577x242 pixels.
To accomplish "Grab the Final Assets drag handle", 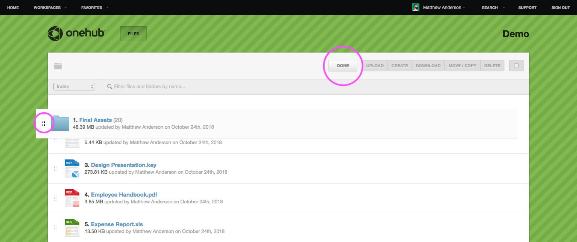I will (44, 123).
